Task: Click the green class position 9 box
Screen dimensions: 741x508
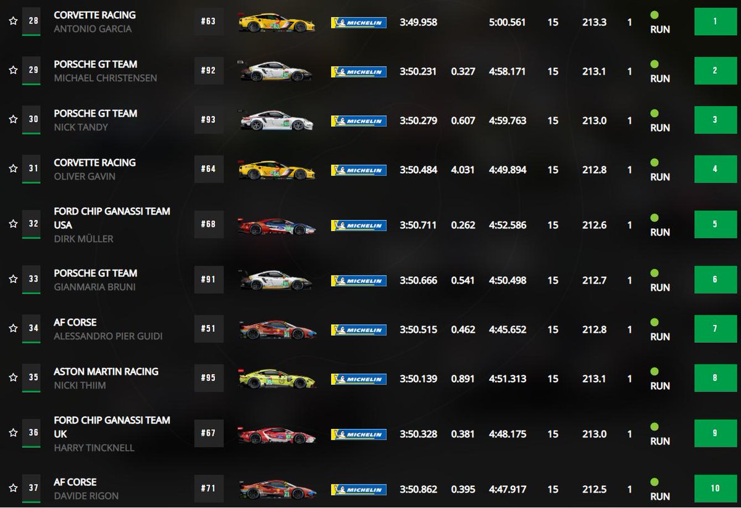Action: (x=715, y=433)
